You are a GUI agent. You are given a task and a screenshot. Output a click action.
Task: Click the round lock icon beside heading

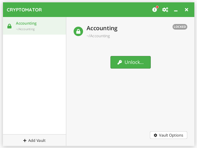[x=78, y=31]
